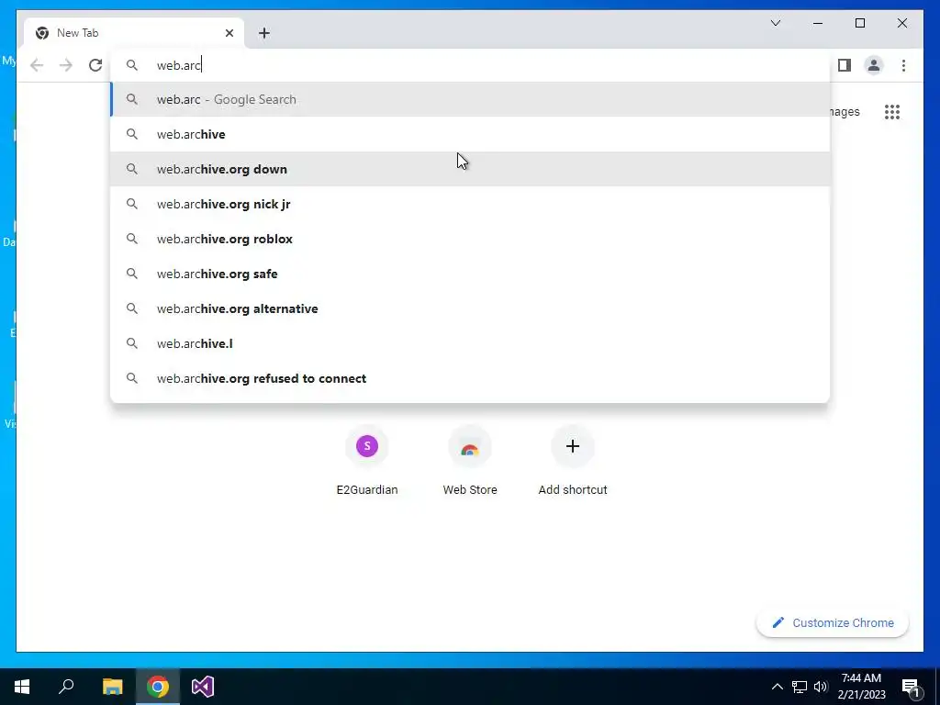The image size is (940, 705).
Task: Select the New Tab tab
Action: coord(134,33)
